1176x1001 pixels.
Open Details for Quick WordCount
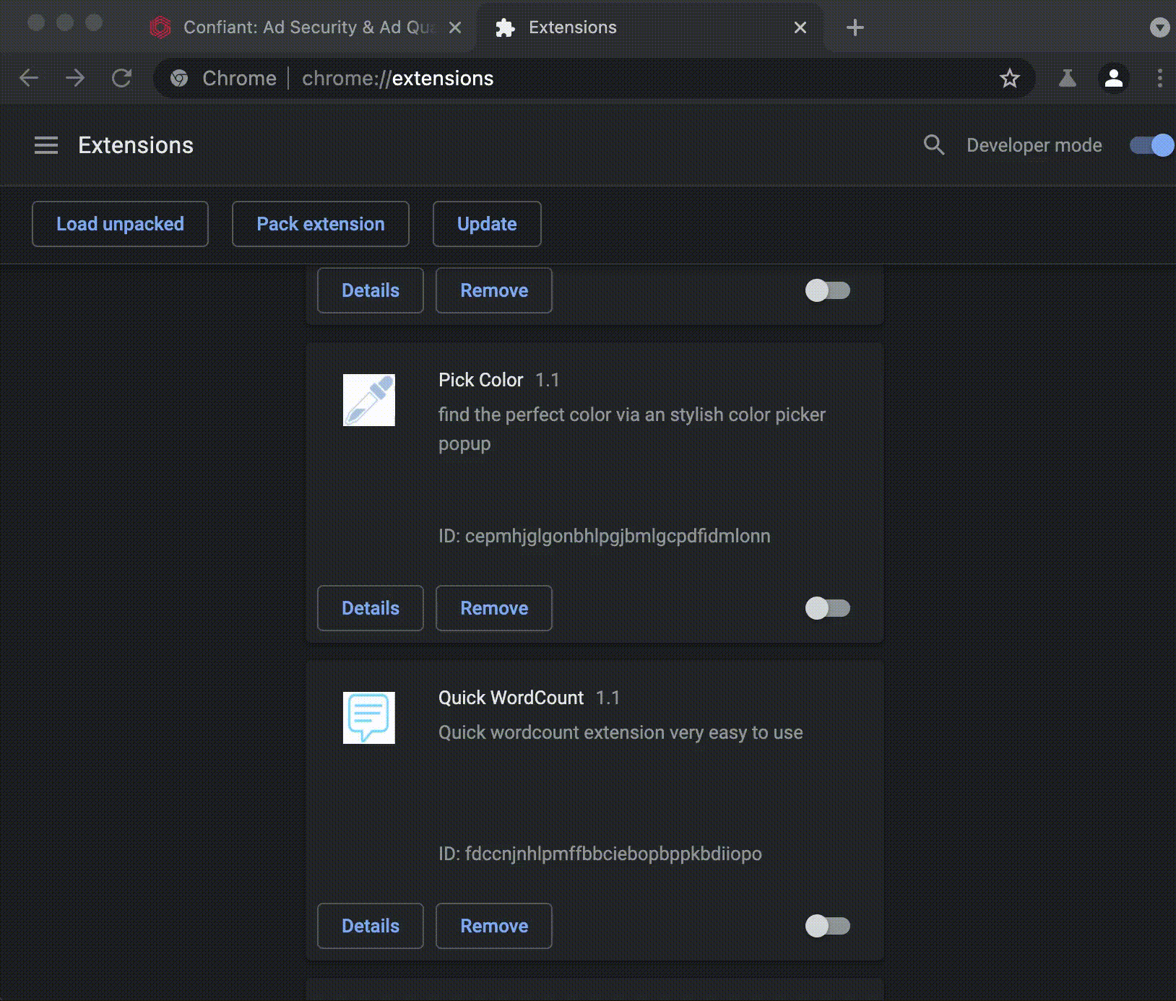tap(371, 926)
